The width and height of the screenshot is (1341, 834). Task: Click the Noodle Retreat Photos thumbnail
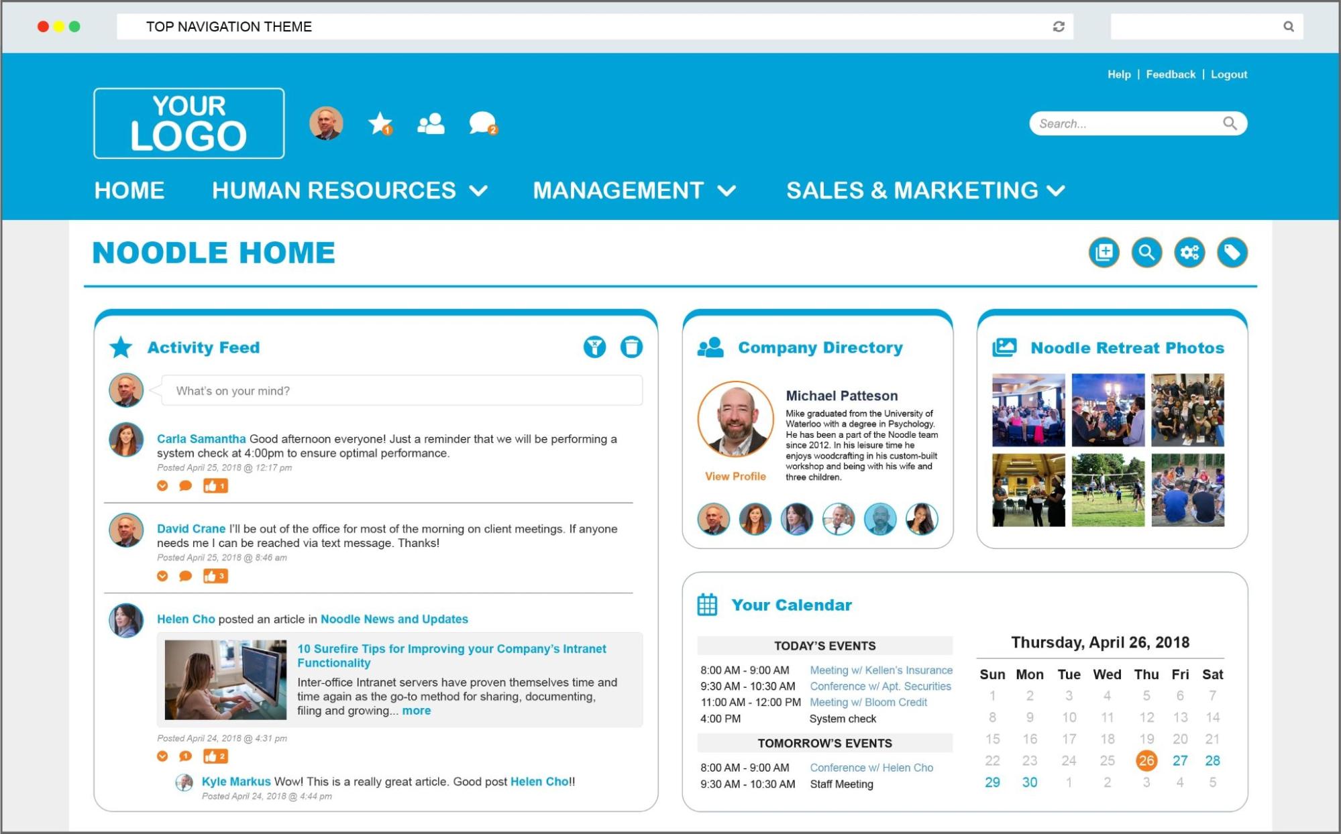click(x=1028, y=410)
